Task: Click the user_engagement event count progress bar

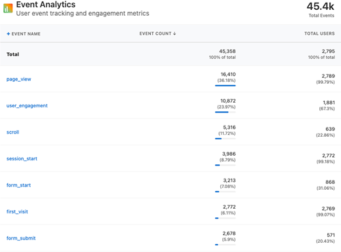Action: [225, 112]
